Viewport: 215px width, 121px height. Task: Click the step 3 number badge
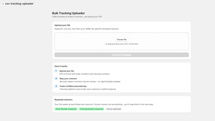click(56, 86)
